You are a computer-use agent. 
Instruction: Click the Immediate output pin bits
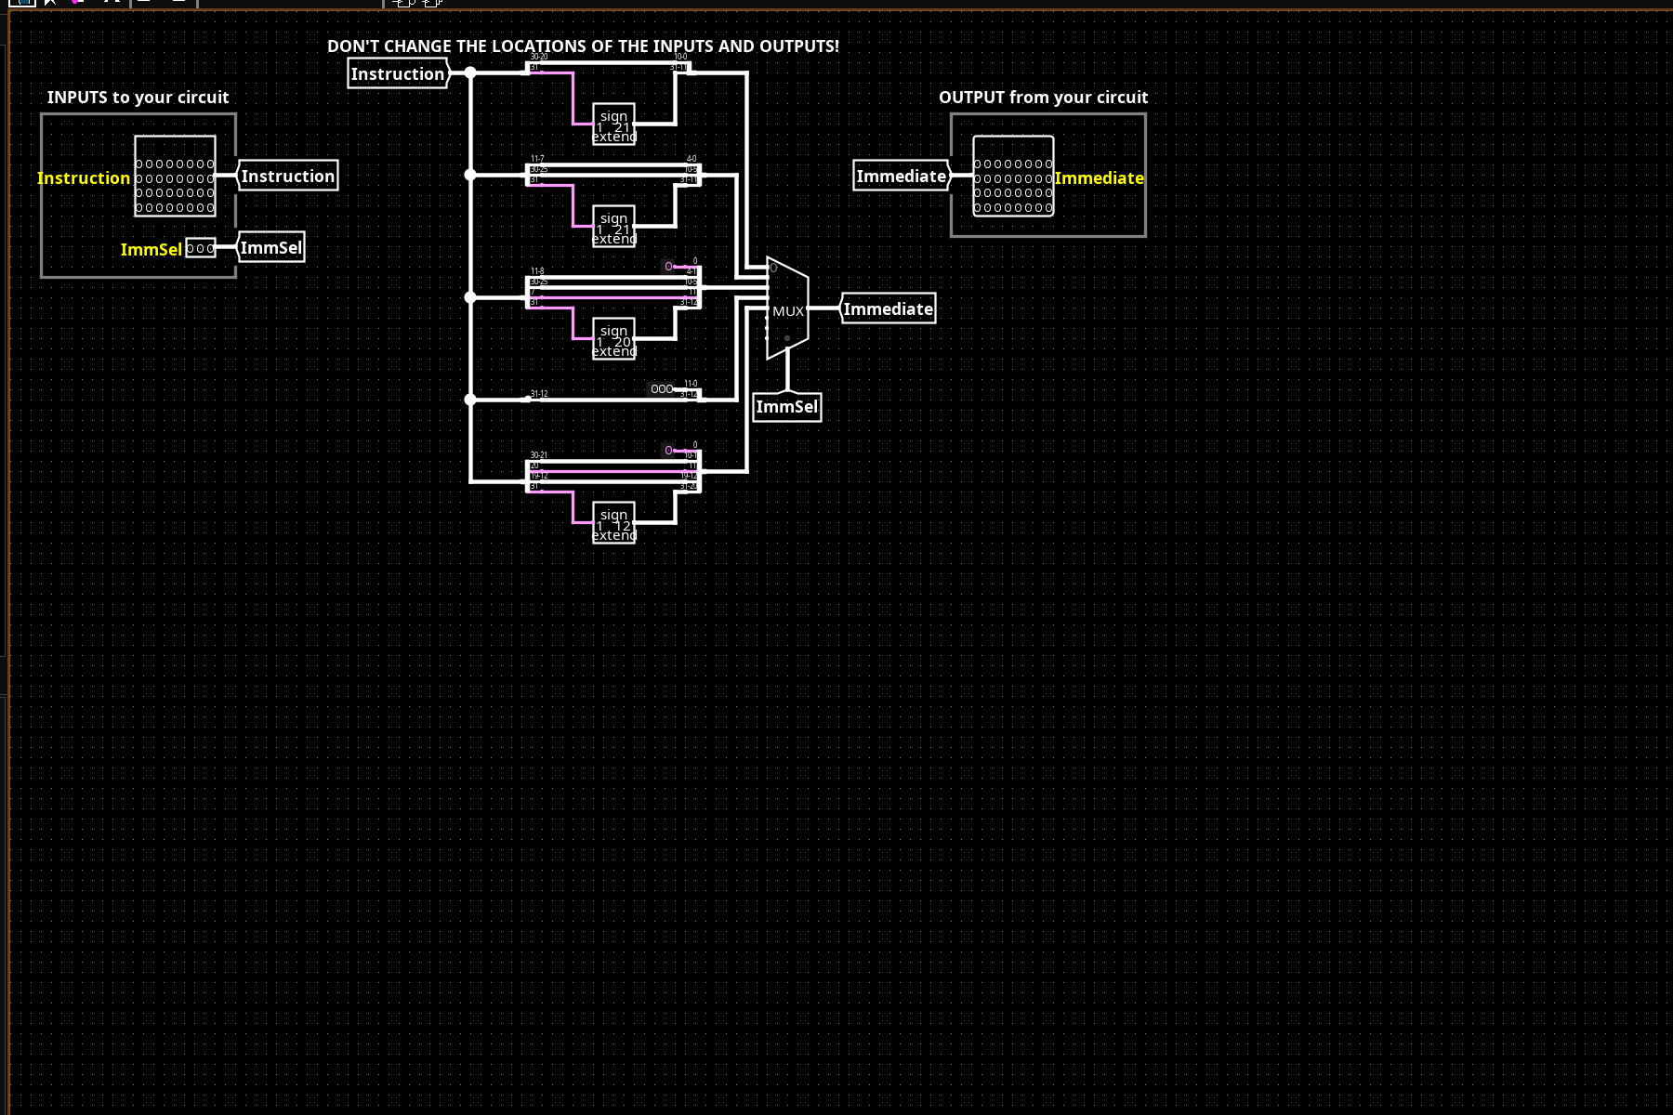1013,177
